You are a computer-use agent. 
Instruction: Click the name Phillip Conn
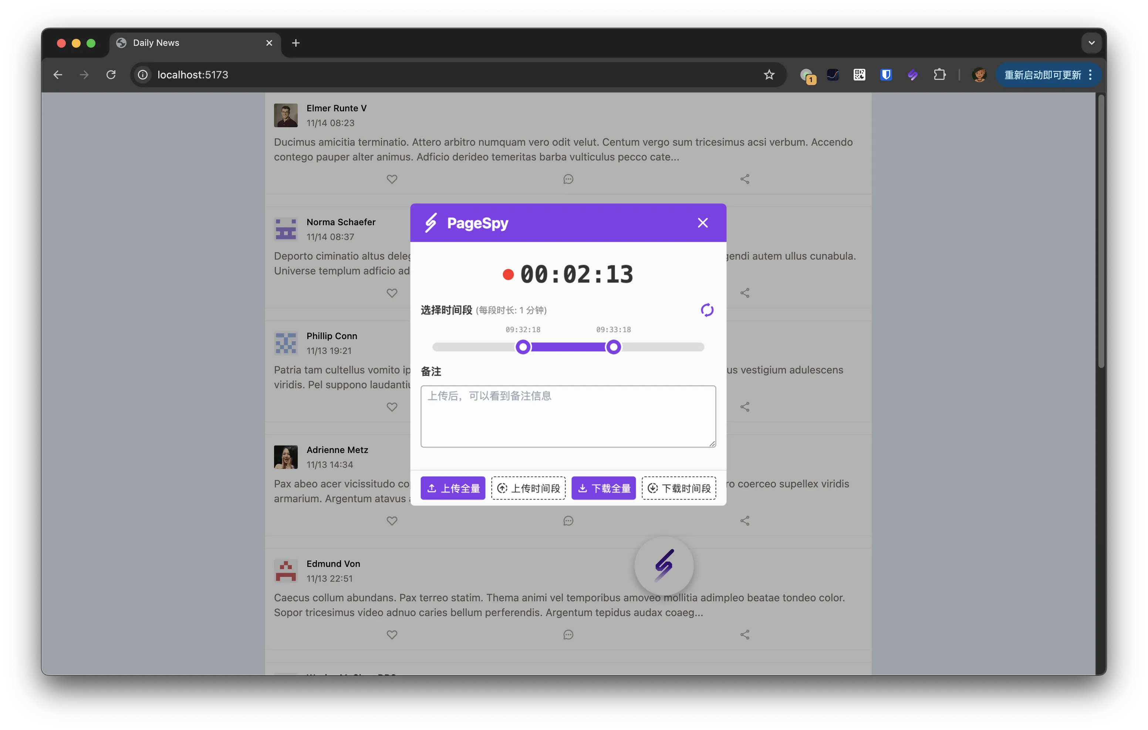coord(331,336)
